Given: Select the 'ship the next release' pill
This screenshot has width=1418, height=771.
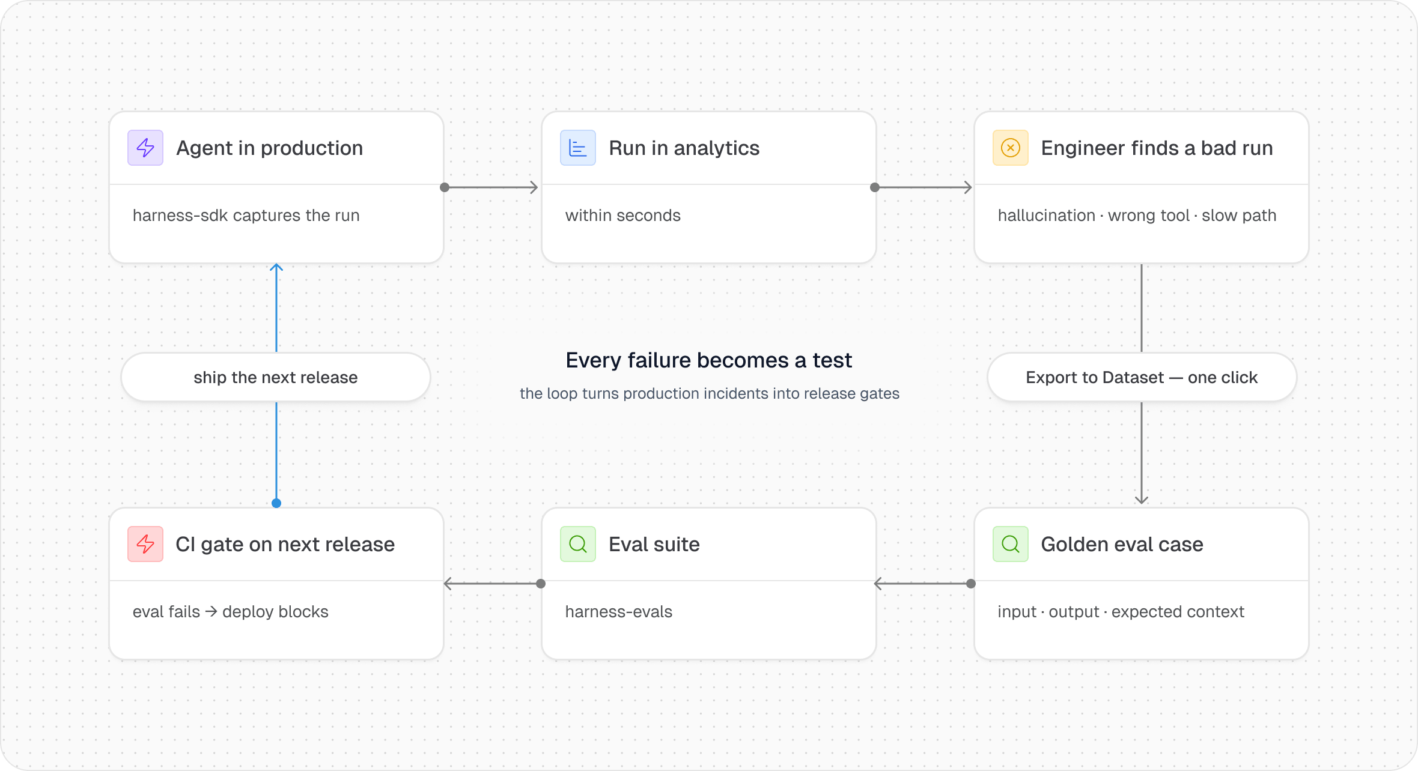Looking at the screenshot, I should [x=276, y=377].
